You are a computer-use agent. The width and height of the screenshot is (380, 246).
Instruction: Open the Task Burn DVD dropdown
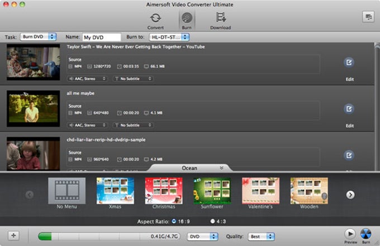click(x=39, y=37)
